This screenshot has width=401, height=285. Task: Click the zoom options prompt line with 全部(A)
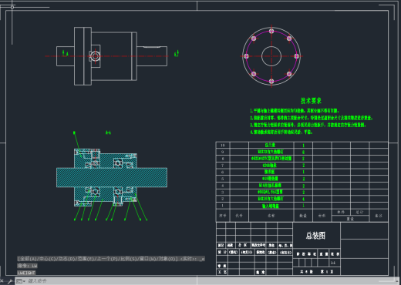(x=111, y=259)
